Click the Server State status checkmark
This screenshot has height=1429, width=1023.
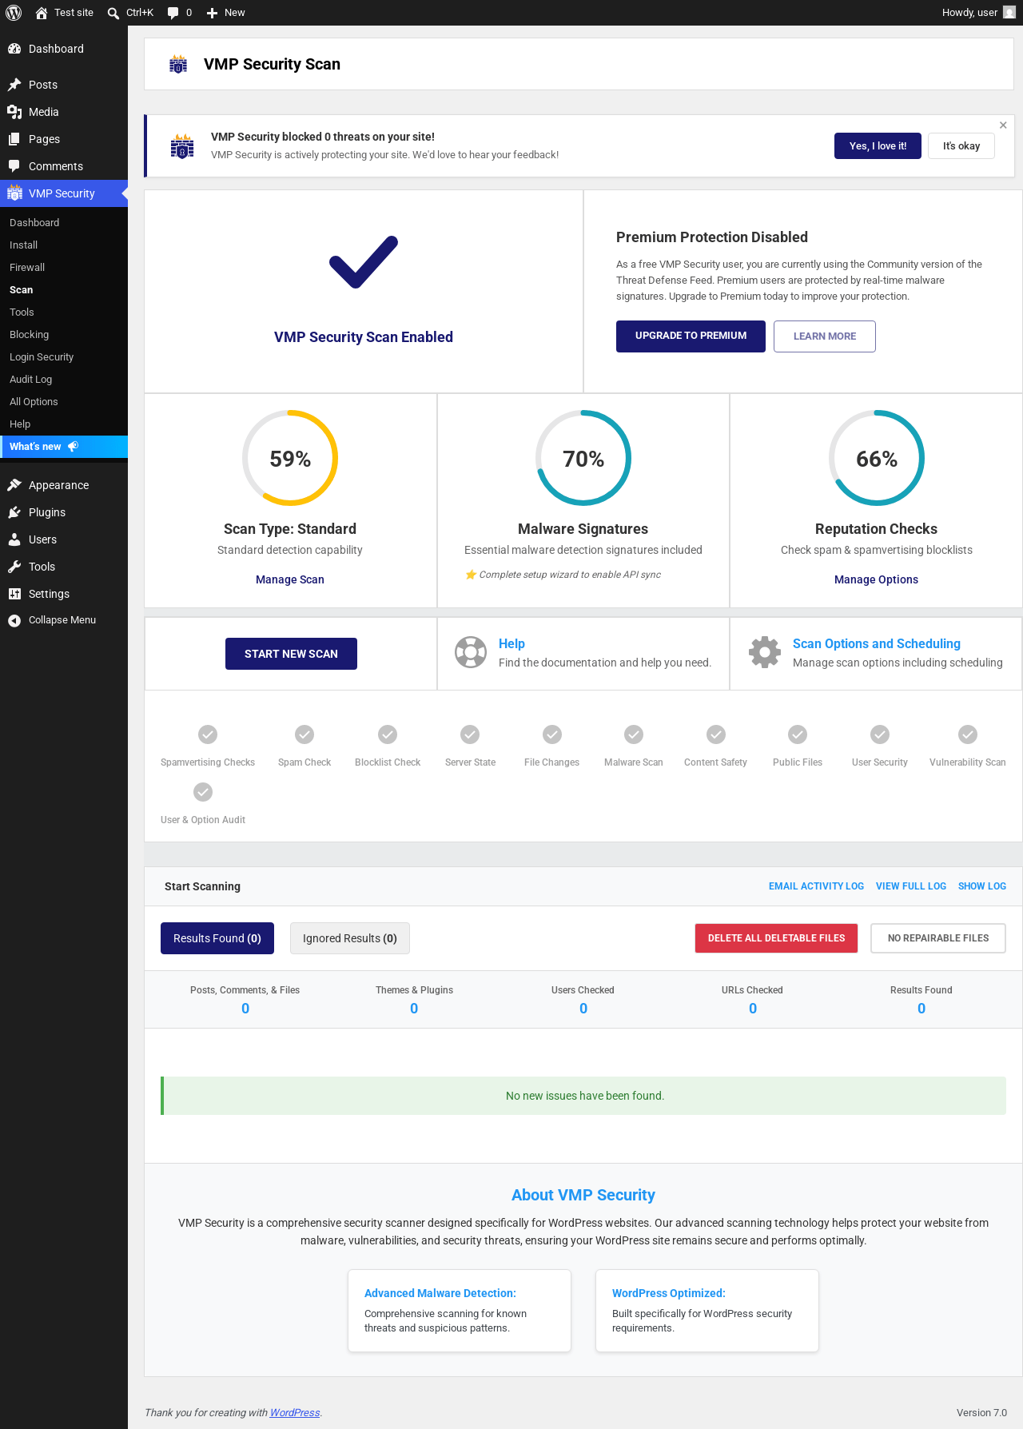point(470,734)
